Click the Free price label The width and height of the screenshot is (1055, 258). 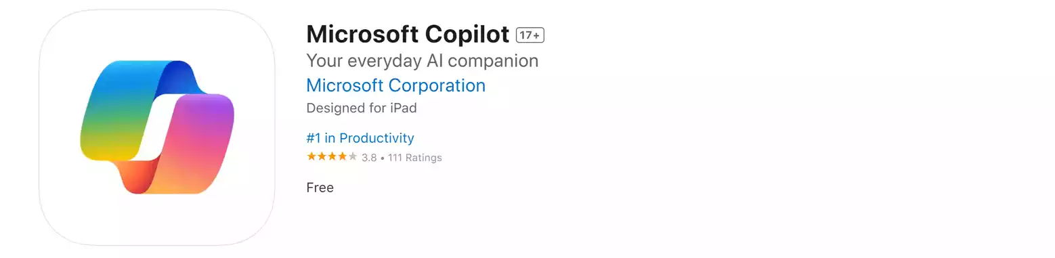coord(320,188)
